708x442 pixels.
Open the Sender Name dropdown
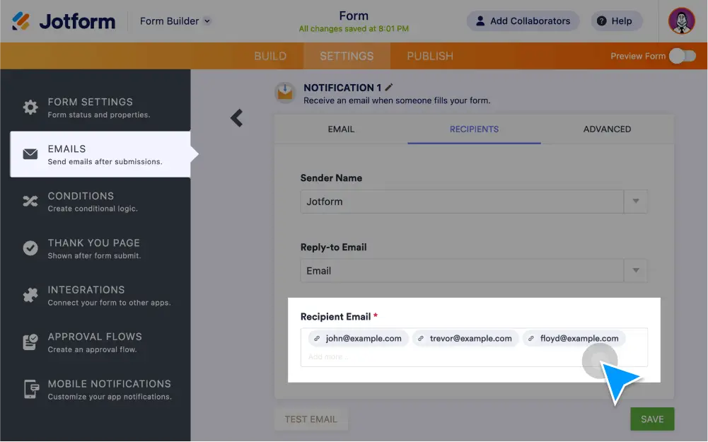[634, 202]
